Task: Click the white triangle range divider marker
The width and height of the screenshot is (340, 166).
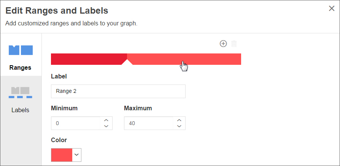Action: click(x=127, y=62)
